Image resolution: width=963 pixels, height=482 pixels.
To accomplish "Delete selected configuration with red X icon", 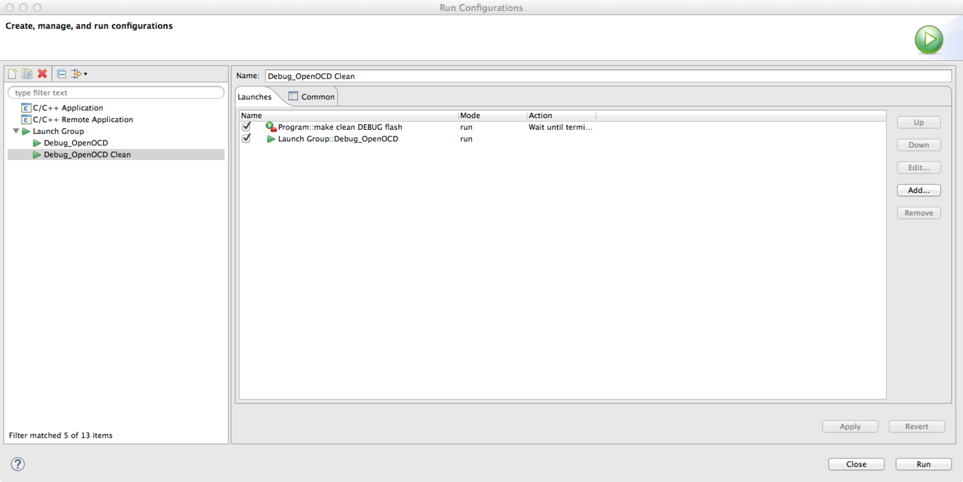I will click(42, 73).
